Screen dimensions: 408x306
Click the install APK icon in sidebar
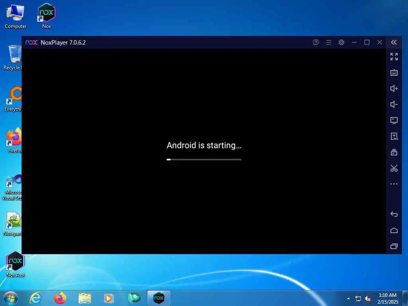(394, 136)
